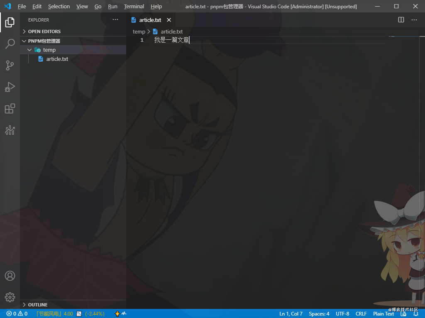Image resolution: width=425 pixels, height=318 pixels.
Task: Open the Edit menu
Action: point(37,6)
